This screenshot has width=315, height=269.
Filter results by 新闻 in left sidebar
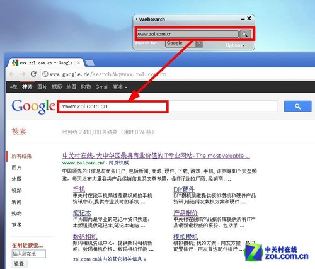(16, 202)
